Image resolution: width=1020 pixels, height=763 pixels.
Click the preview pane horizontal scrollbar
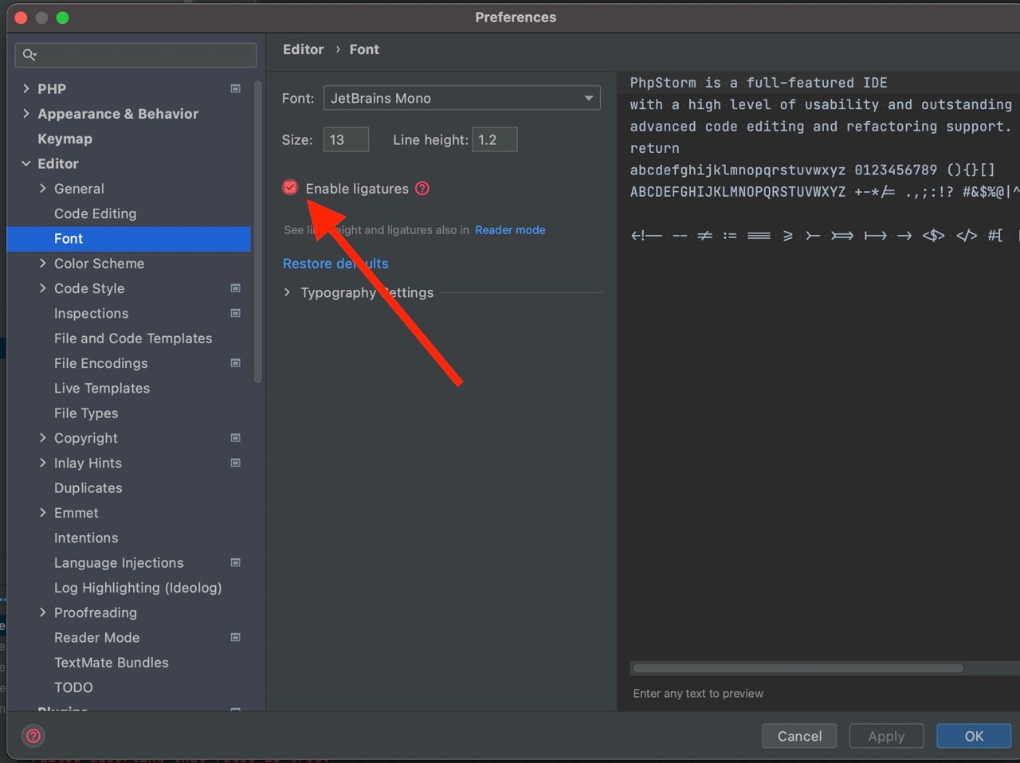798,668
